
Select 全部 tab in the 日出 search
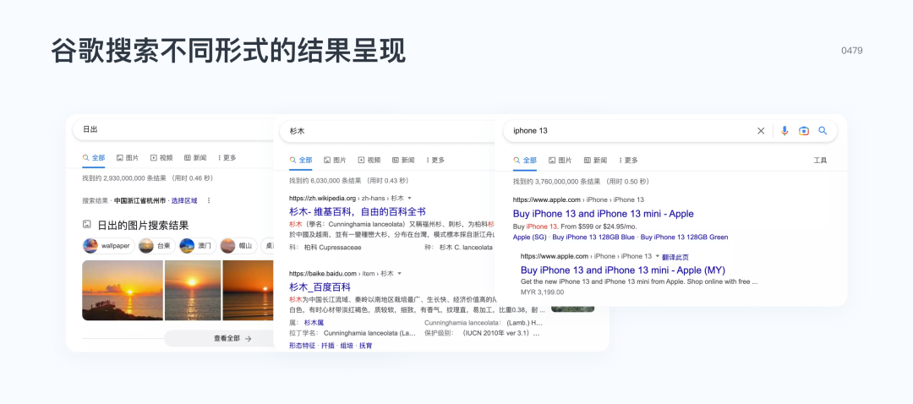tap(94, 158)
